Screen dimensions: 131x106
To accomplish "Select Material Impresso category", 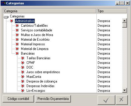I will coord(33,44).
